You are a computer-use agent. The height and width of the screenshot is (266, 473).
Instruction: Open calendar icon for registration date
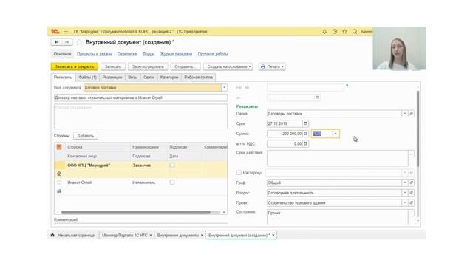(317, 98)
